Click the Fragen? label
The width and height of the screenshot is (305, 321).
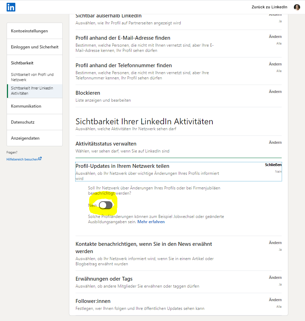point(12,152)
